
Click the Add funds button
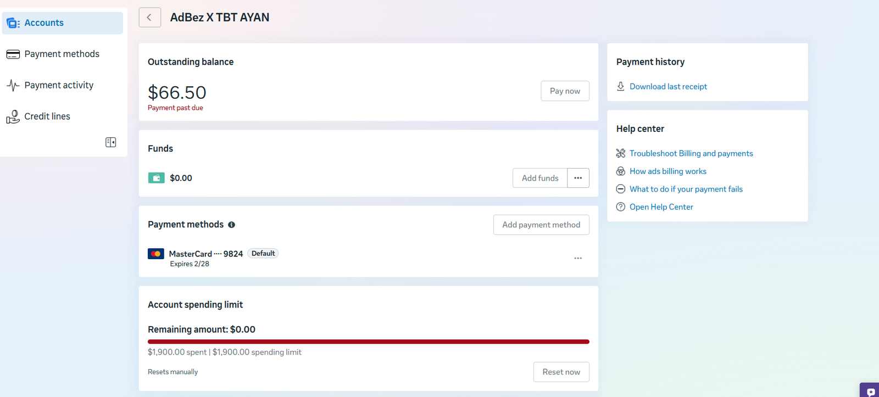pos(540,178)
